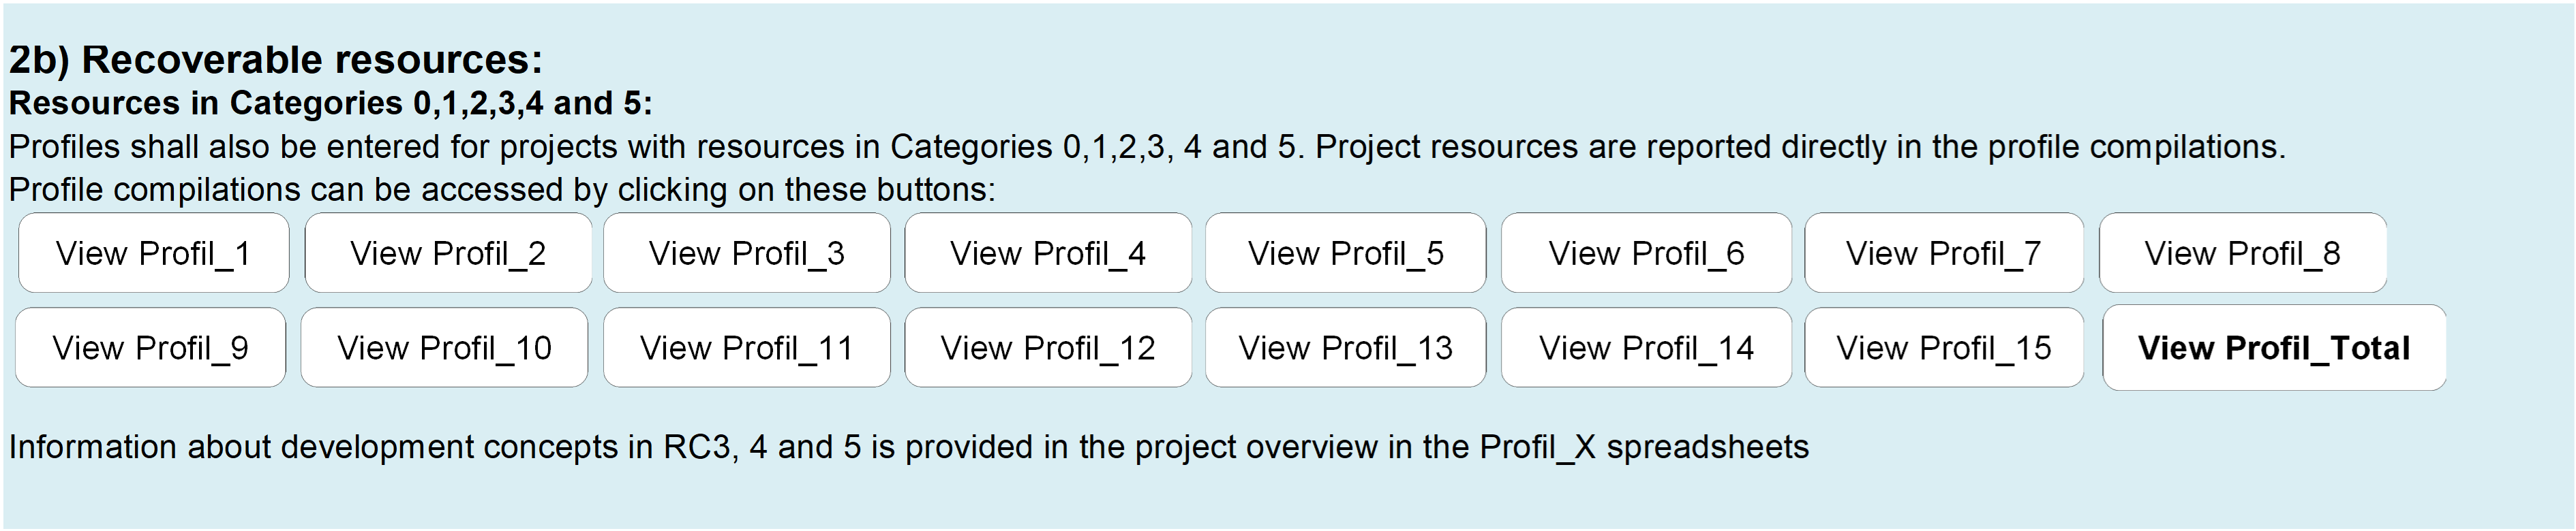This screenshot has height=531, width=2576.
Task: Click View Profil_6
Action: click(1646, 253)
